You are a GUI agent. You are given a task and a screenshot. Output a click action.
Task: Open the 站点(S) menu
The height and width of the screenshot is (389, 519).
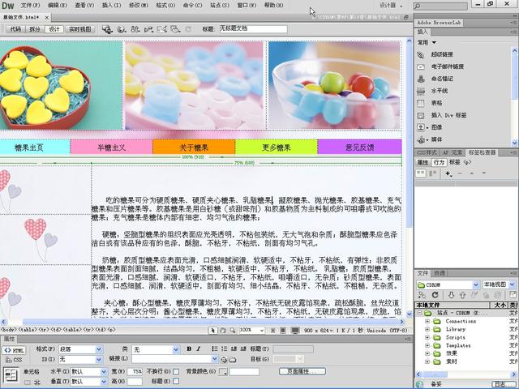point(220,6)
